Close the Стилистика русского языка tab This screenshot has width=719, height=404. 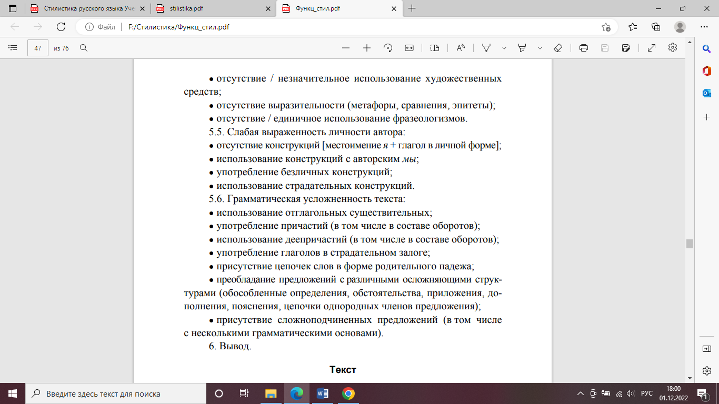point(141,8)
